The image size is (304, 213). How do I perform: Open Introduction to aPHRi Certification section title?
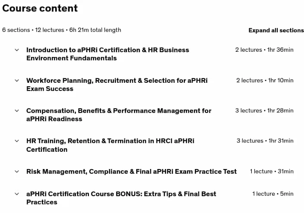(x=108, y=54)
